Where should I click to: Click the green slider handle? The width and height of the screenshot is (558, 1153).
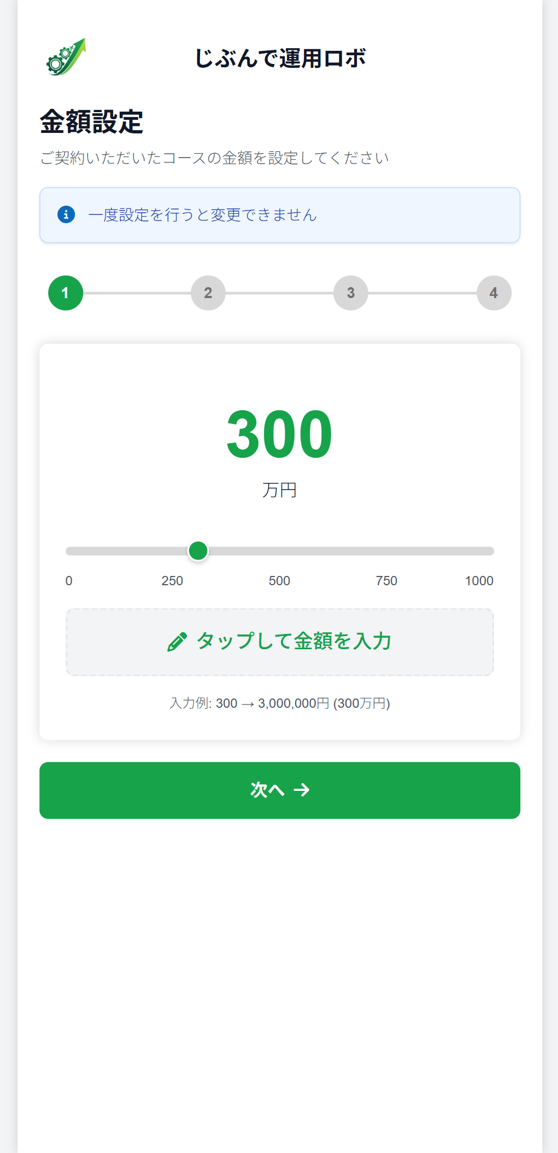[x=198, y=551]
